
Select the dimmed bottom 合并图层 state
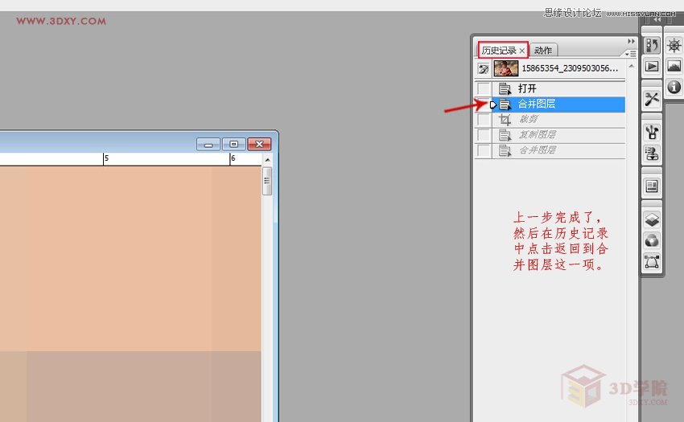(x=559, y=151)
